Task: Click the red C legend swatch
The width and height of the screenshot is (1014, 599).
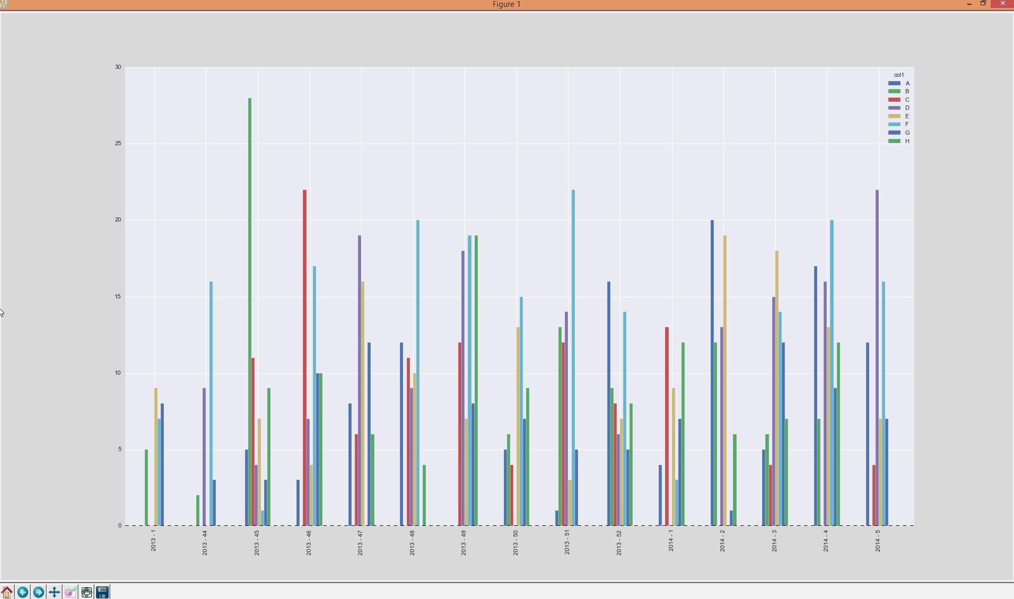Action: 894,100
